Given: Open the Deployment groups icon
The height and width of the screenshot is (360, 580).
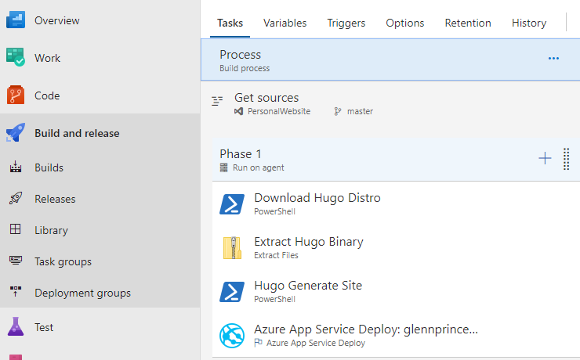Looking at the screenshot, I should point(16,292).
